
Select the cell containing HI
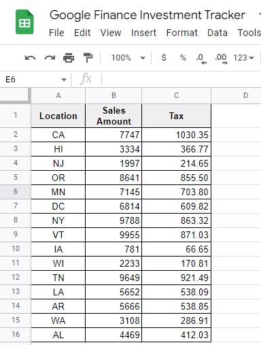pyautogui.click(x=58, y=149)
